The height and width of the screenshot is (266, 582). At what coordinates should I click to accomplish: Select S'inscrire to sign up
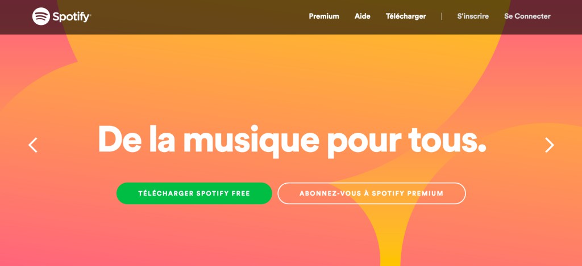click(473, 16)
